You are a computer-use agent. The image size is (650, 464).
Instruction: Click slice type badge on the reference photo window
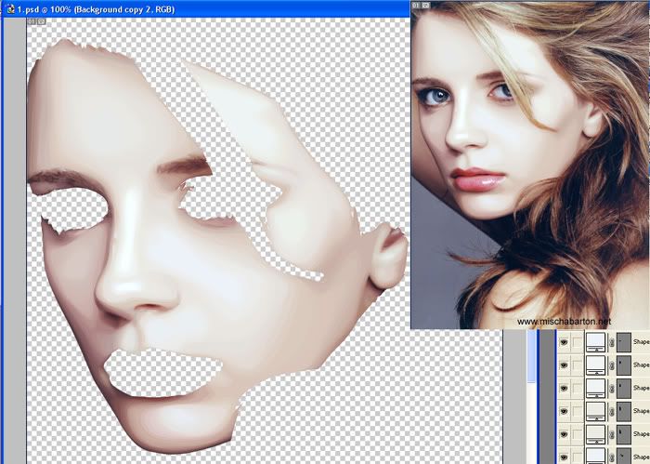click(425, 5)
